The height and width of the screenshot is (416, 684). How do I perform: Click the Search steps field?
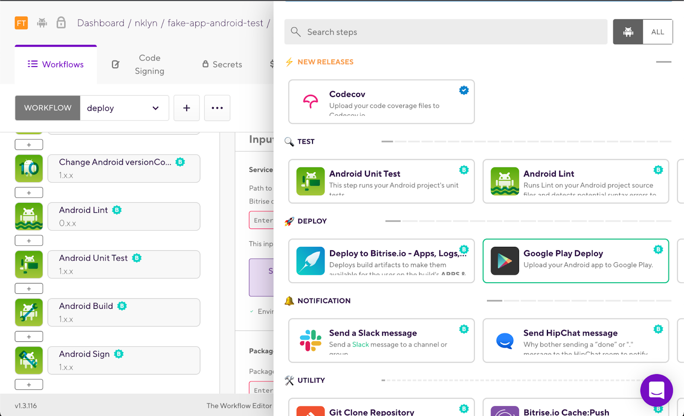(446, 32)
